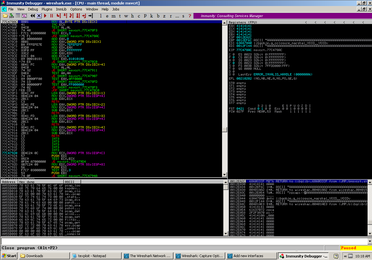Click the Step into toolbar icon
372x260 pixels.
[58, 16]
